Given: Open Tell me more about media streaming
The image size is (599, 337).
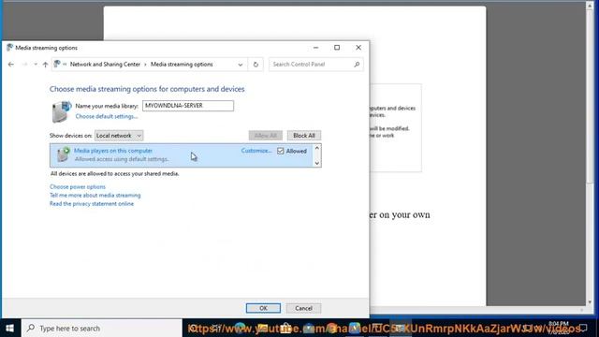Looking at the screenshot, I should point(95,196).
